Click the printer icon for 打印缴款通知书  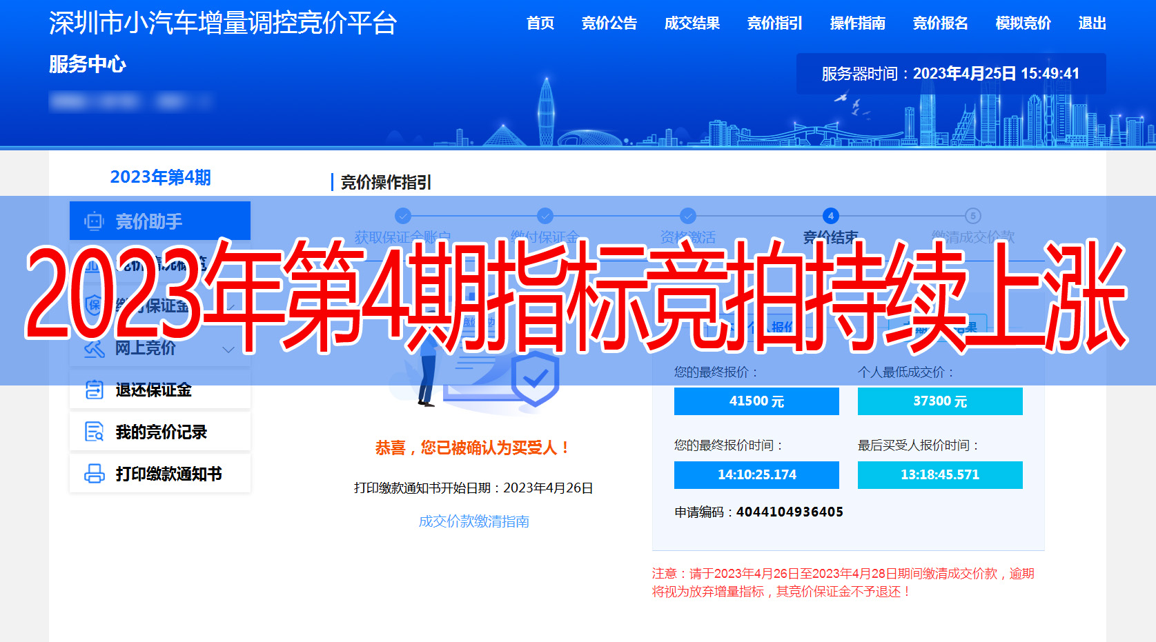pos(94,474)
